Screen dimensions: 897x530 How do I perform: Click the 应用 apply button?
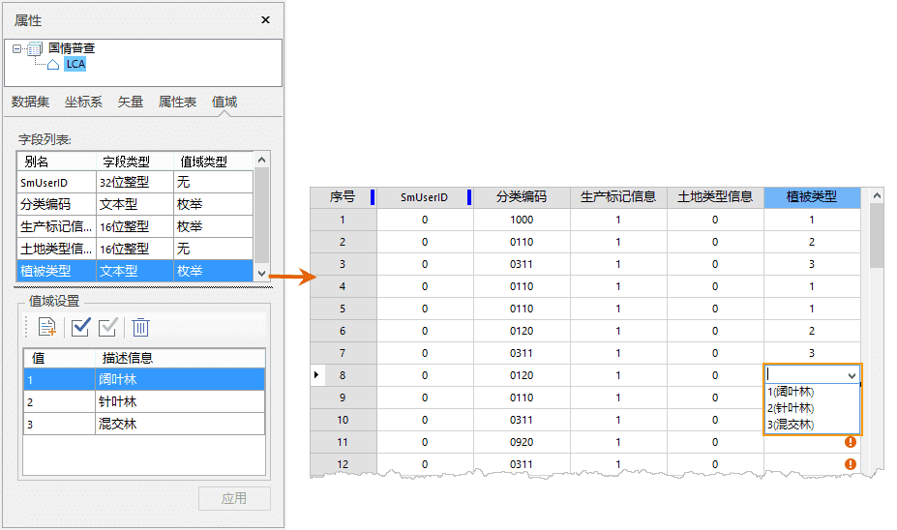click(234, 498)
